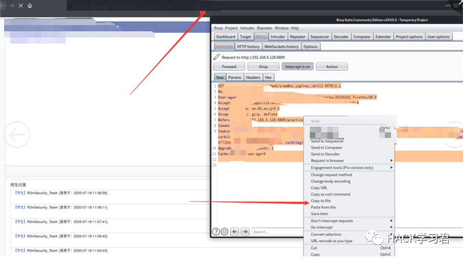Open the Project menu
The width and height of the screenshot is (465, 259).
pos(231,28)
